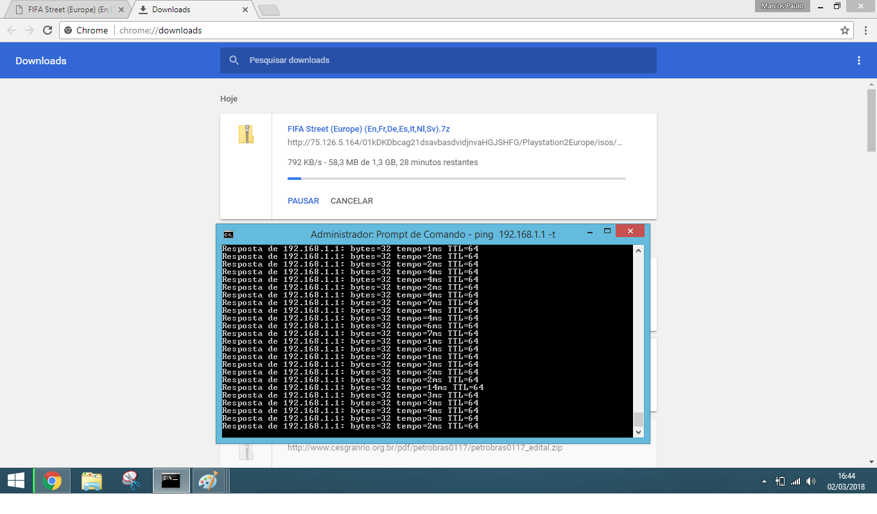Click the Downloads page scrollbar thumb
Image resolution: width=877 pixels, height=514 pixels.
point(872,120)
